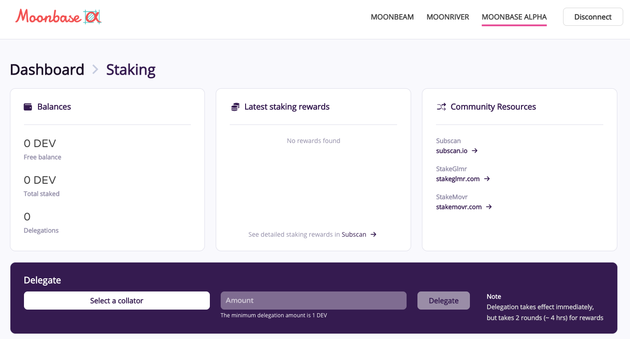Click the StakeGlmr resource label
The height and width of the screenshot is (339, 630).
(451, 169)
